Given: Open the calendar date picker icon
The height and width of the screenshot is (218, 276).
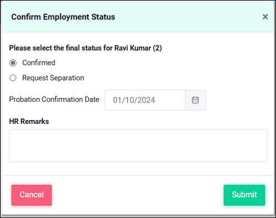Looking at the screenshot, I should (x=195, y=100).
